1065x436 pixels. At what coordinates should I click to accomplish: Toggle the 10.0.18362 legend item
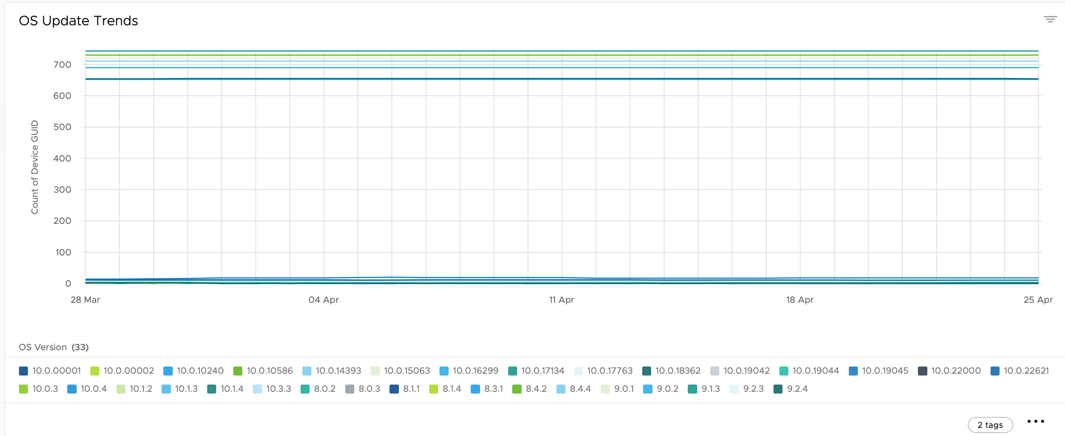(671, 371)
